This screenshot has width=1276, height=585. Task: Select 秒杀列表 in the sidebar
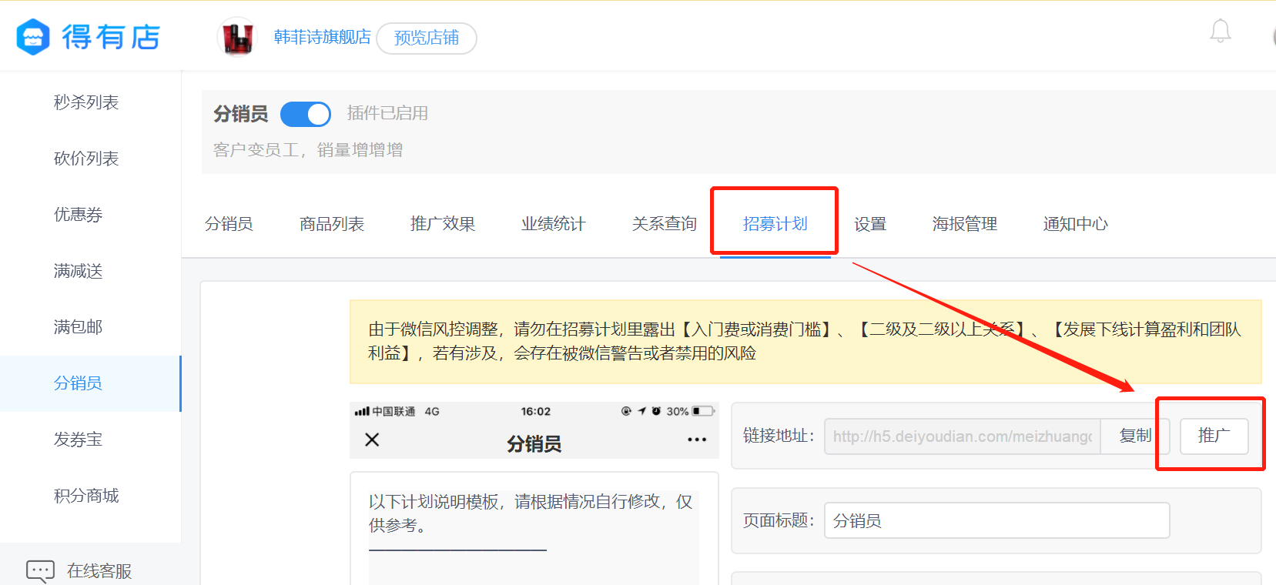pos(86,102)
